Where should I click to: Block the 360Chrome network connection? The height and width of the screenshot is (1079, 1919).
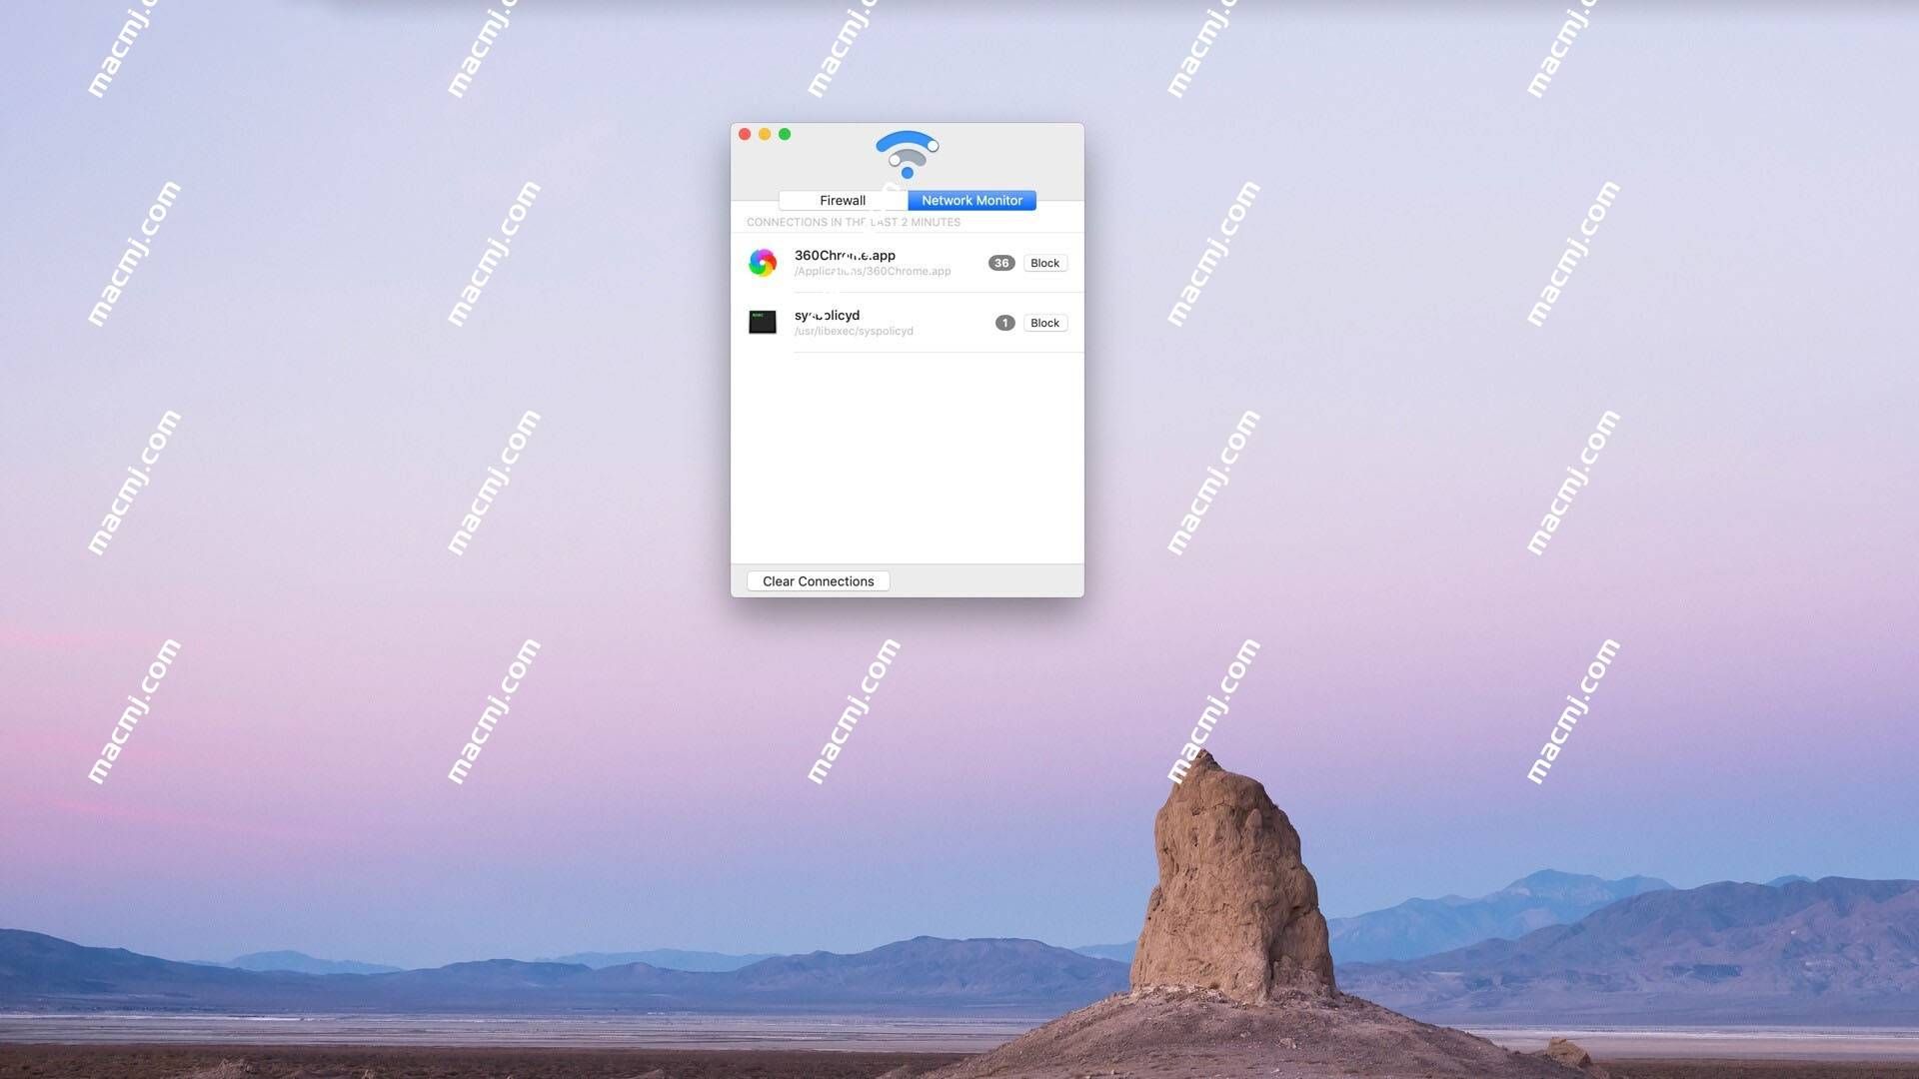point(1045,262)
